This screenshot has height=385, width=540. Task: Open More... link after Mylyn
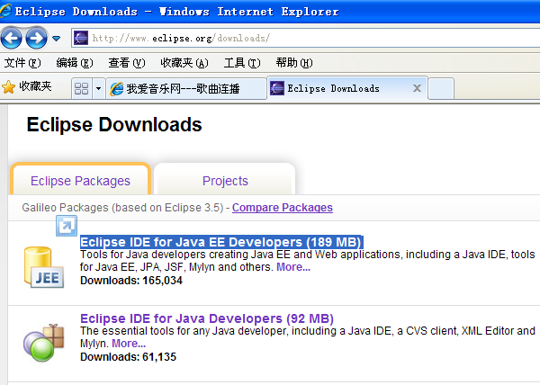coord(129,344)
